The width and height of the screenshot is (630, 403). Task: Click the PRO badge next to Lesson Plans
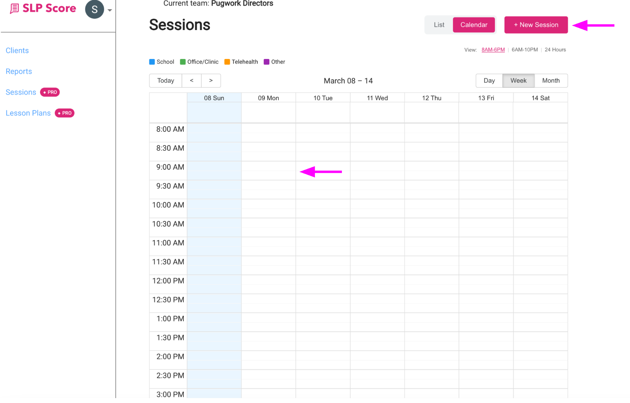pos(64,113)
